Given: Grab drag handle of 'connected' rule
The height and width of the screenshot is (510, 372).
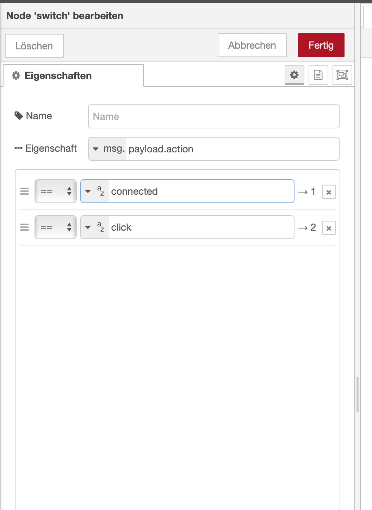Looking at the screenshot, I should (25, 192).
